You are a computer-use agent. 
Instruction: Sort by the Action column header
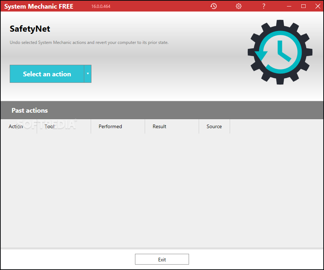19,126
